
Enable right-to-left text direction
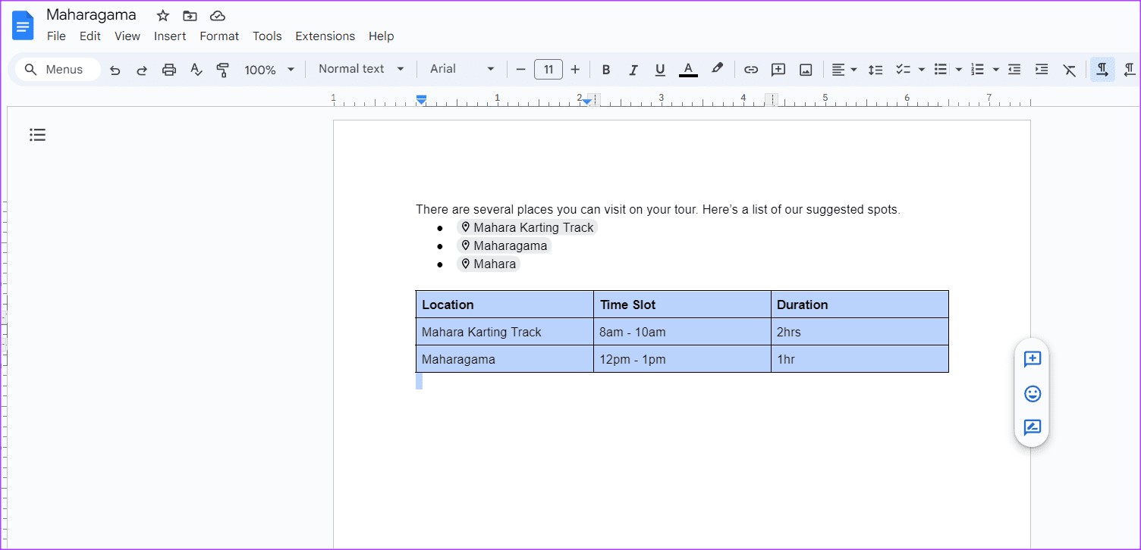coord(1130,69)
